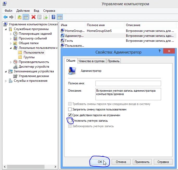This screenshot has width=178, height=170.
Task: Click the Computer Management window title icon
Action: pyautogui.click(x=4, y=4)
